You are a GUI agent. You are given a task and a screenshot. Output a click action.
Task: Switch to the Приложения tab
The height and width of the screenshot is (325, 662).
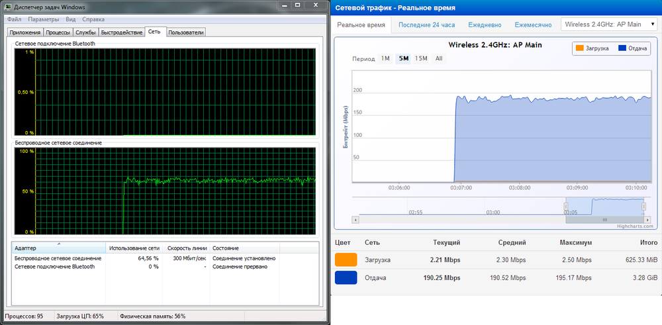point(25,32)
